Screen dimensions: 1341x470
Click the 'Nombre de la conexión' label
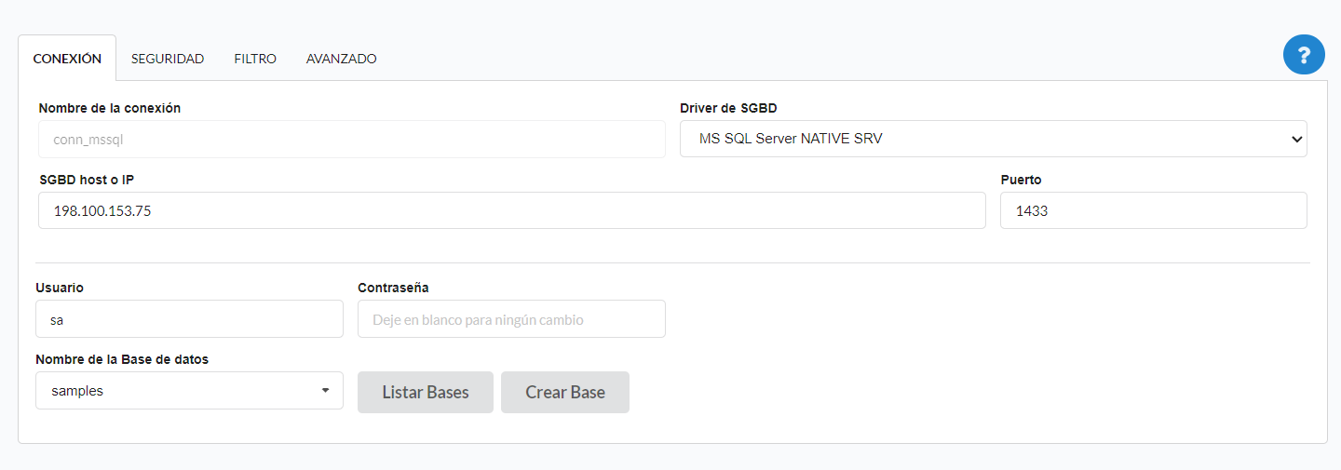coord(110,108)
